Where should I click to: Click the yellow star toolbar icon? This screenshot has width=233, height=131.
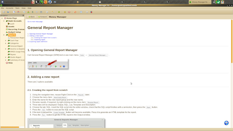[65, 12]
